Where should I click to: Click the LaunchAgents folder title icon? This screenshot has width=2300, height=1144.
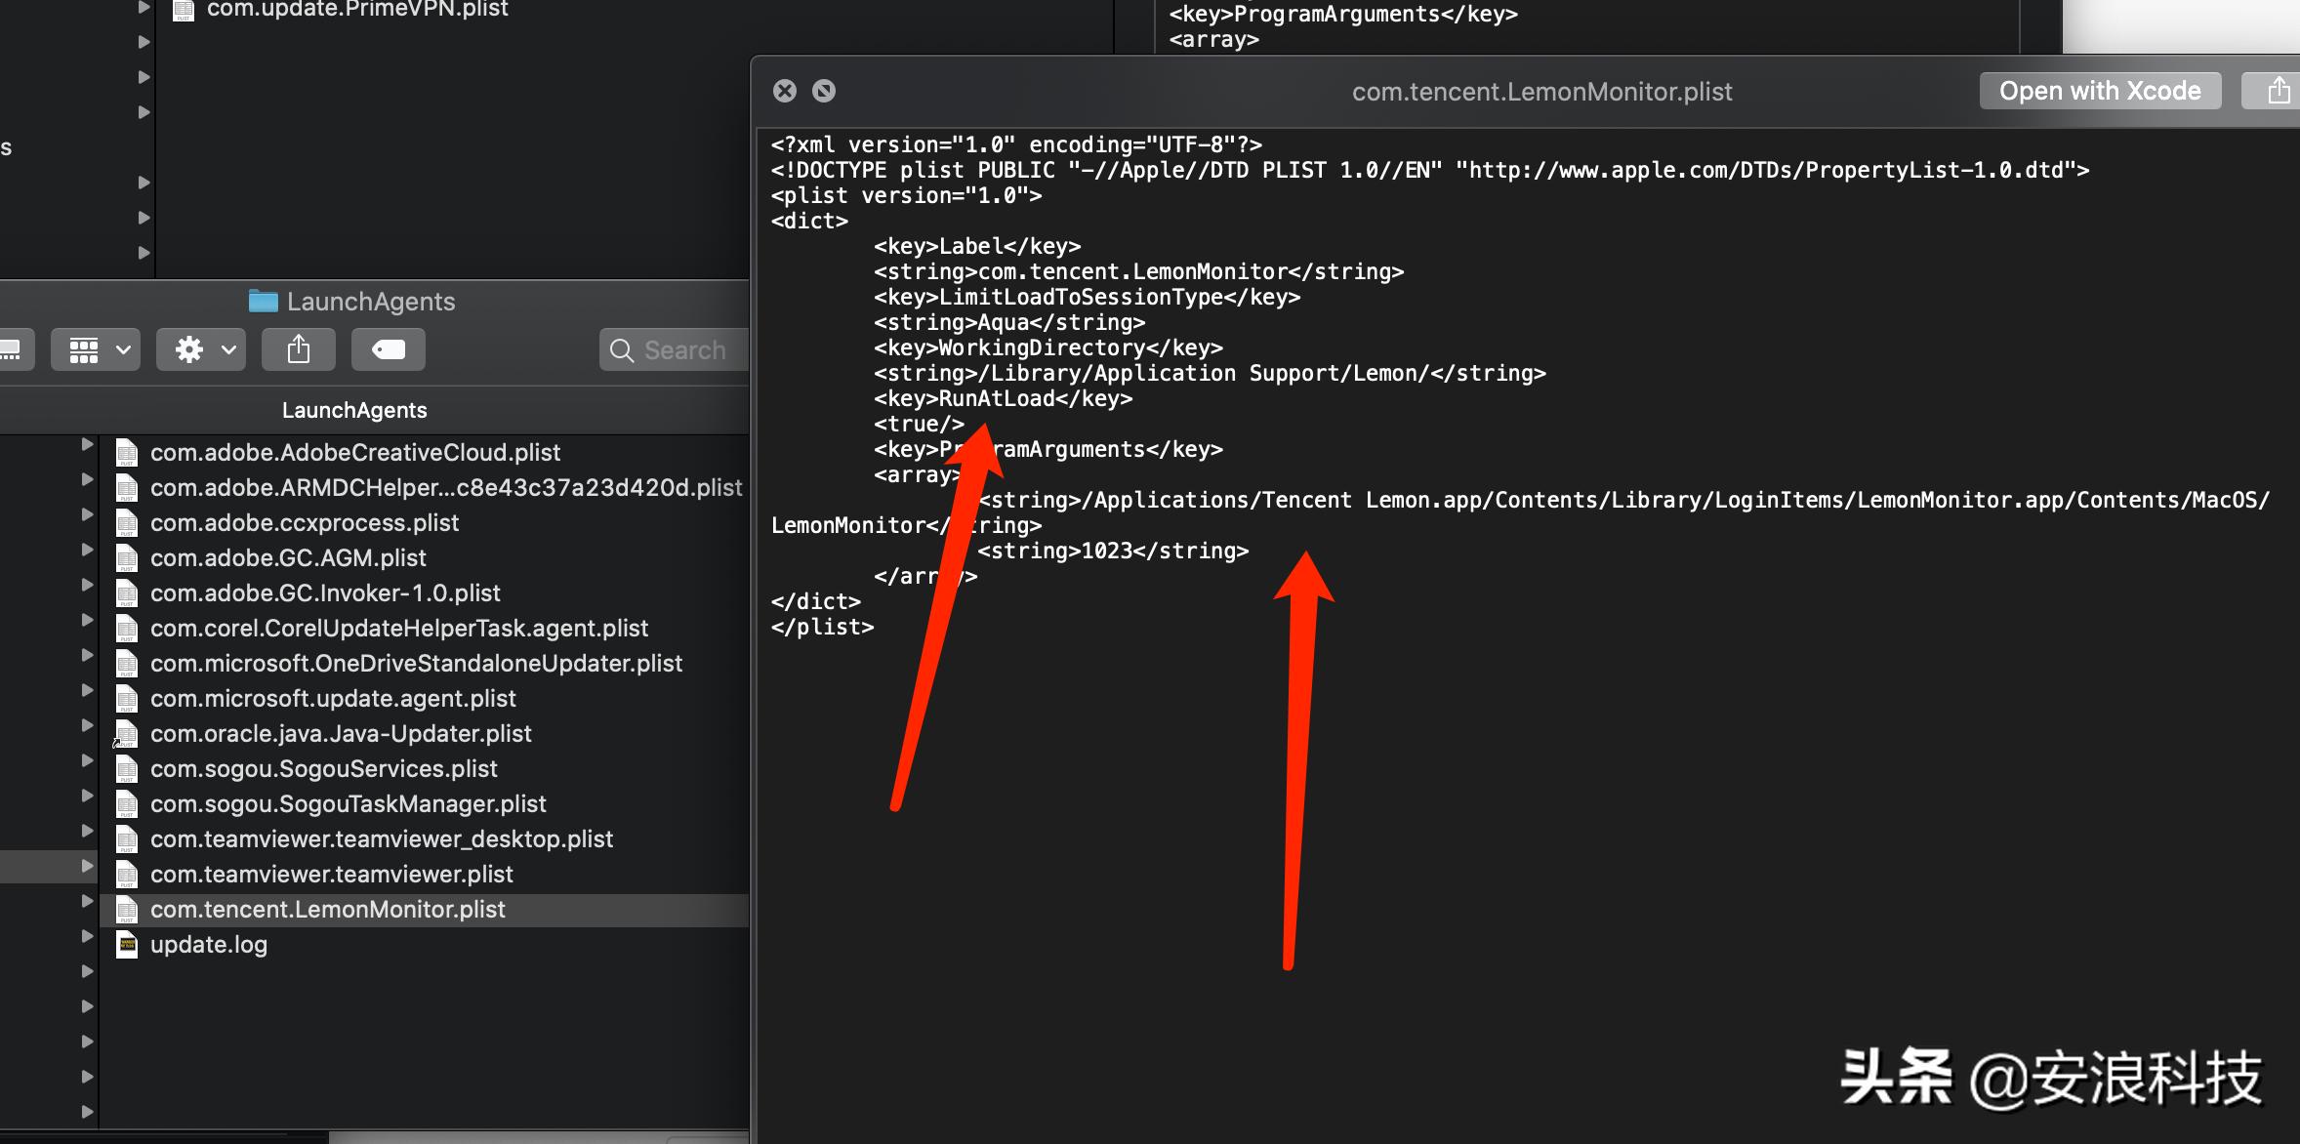(263, 301)
